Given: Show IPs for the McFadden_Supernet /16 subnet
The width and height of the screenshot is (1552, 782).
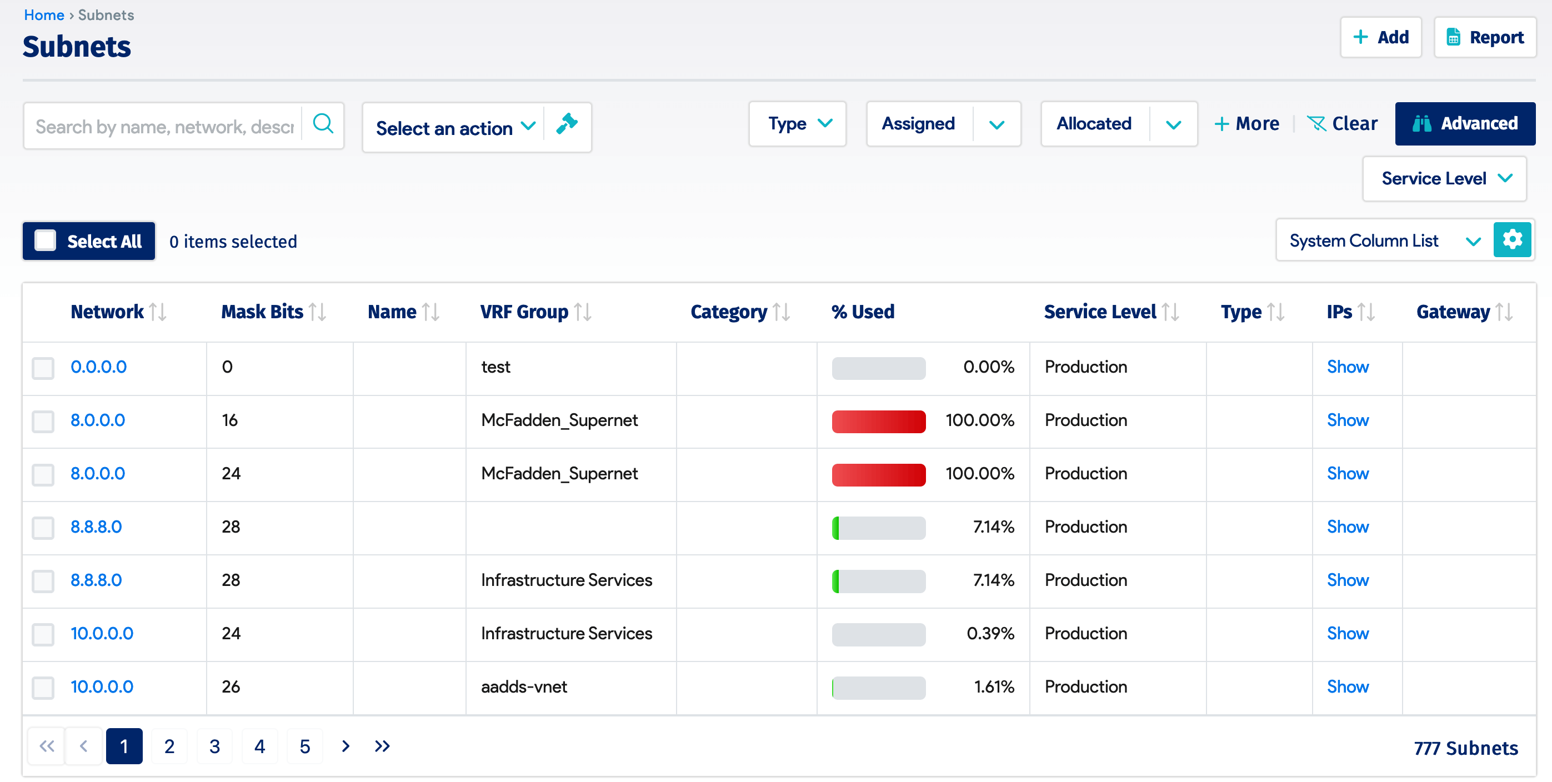Looking at the screenshot, I should pos(1347,420).
